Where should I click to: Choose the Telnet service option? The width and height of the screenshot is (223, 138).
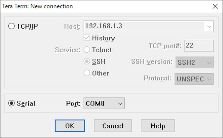[87, 50]
